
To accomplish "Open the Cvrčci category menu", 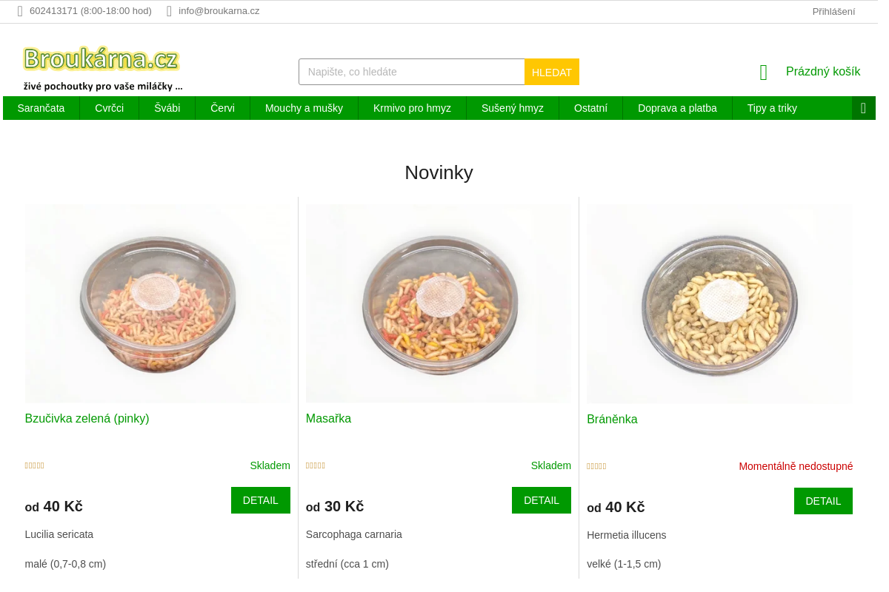I will tap(110, 108).
